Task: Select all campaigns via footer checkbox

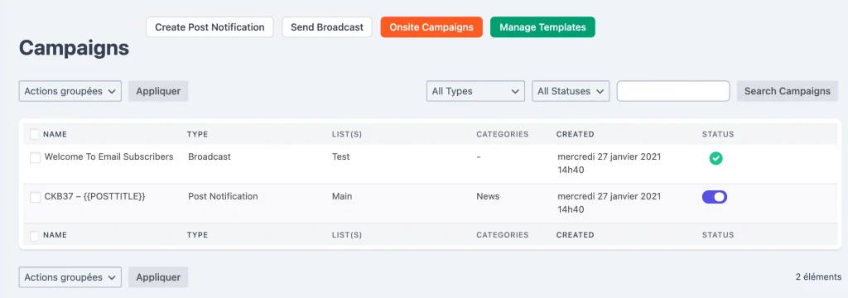Action: click(x=35, y=235)
